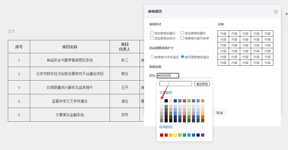Check the 添加表格标题列 option
Image resolution: width=288 pixels, height=150 pixels.
pyautogui.click(x=182, y=33)
